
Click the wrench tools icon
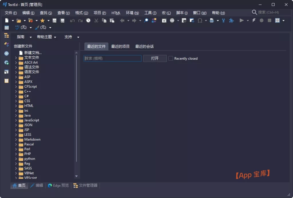tap(223, 21)
